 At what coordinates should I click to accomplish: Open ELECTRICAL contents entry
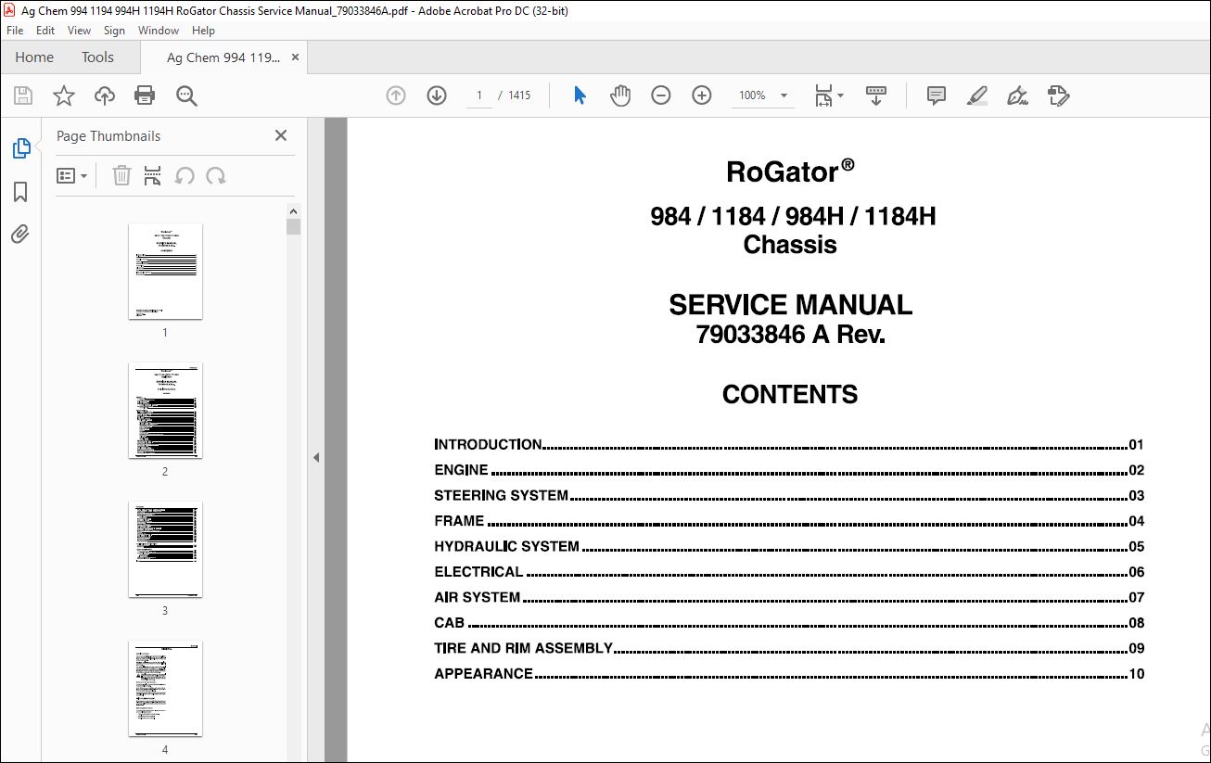[789, 572]
